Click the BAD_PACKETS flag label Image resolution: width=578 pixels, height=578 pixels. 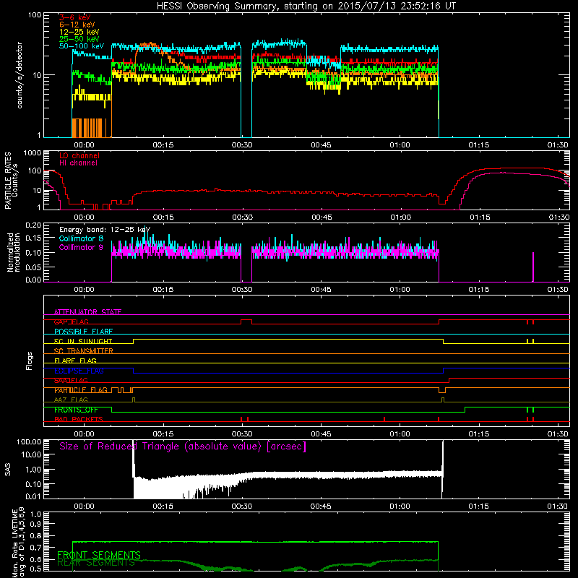pos(79,420)
